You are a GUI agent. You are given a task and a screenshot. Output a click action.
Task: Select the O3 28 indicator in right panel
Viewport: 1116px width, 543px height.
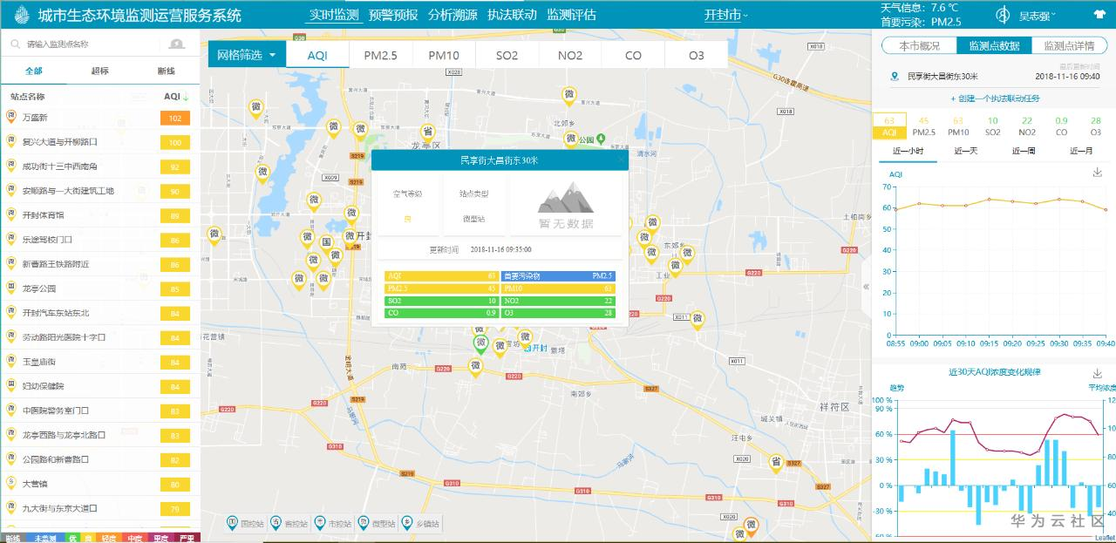(x=1095, y=126)
